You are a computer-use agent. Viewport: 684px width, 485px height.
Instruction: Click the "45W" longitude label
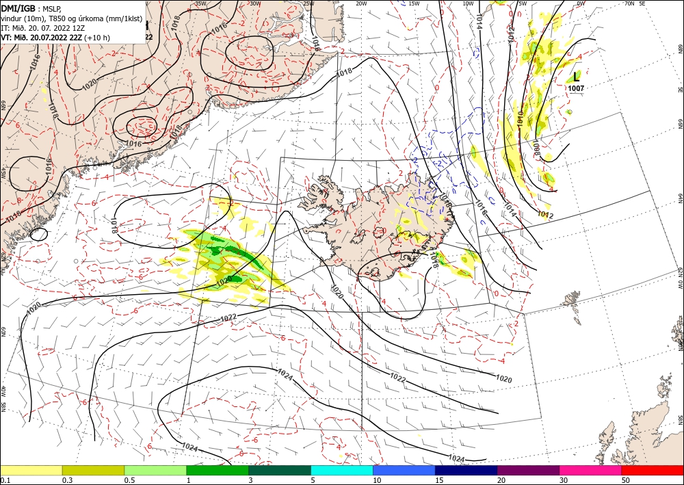(3, 172)
